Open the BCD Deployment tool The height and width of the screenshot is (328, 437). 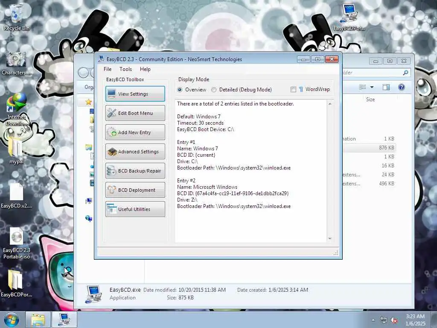coord(135,190)
